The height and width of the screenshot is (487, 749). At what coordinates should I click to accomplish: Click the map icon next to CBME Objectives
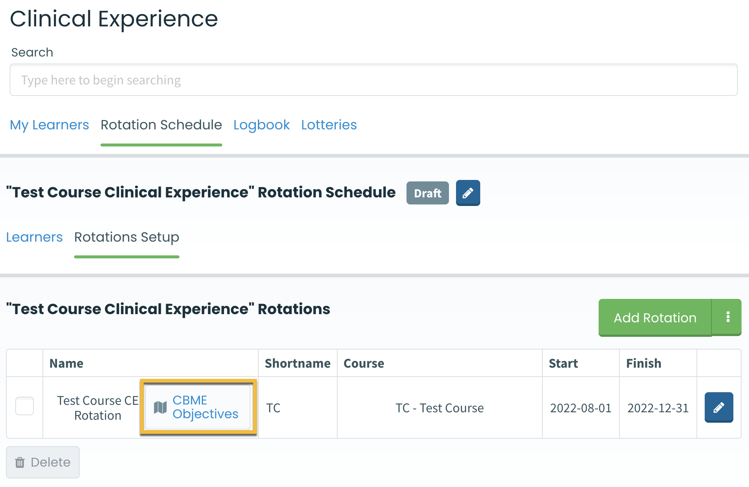tap(160, 407)
